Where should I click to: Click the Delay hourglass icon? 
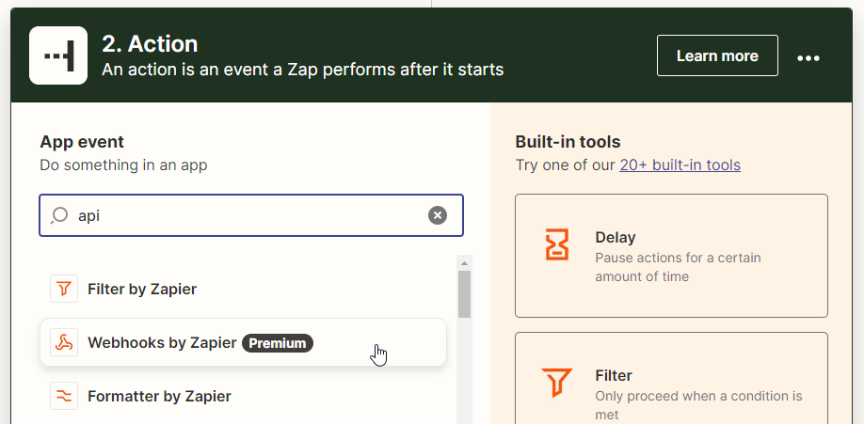click(557, 244)
